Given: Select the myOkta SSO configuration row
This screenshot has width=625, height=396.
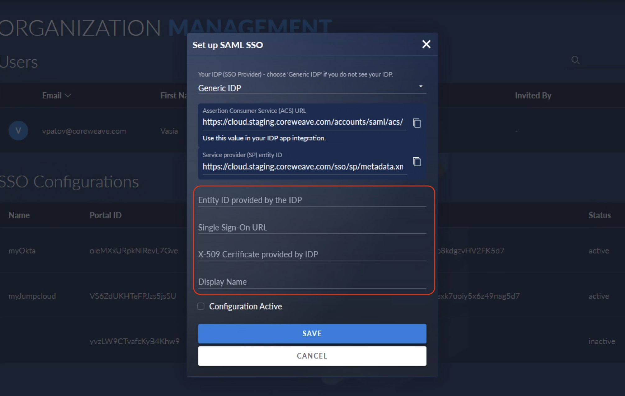Looking at the screenshot, I should (x=22, y=251).
